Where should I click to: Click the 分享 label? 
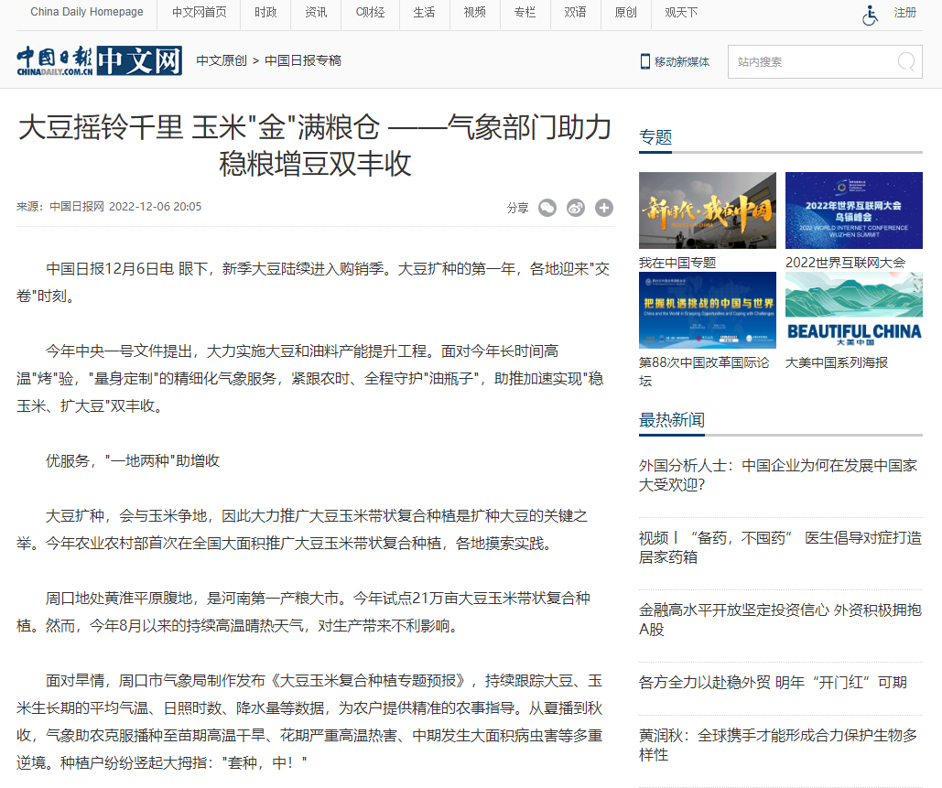(x=517, y=208)
